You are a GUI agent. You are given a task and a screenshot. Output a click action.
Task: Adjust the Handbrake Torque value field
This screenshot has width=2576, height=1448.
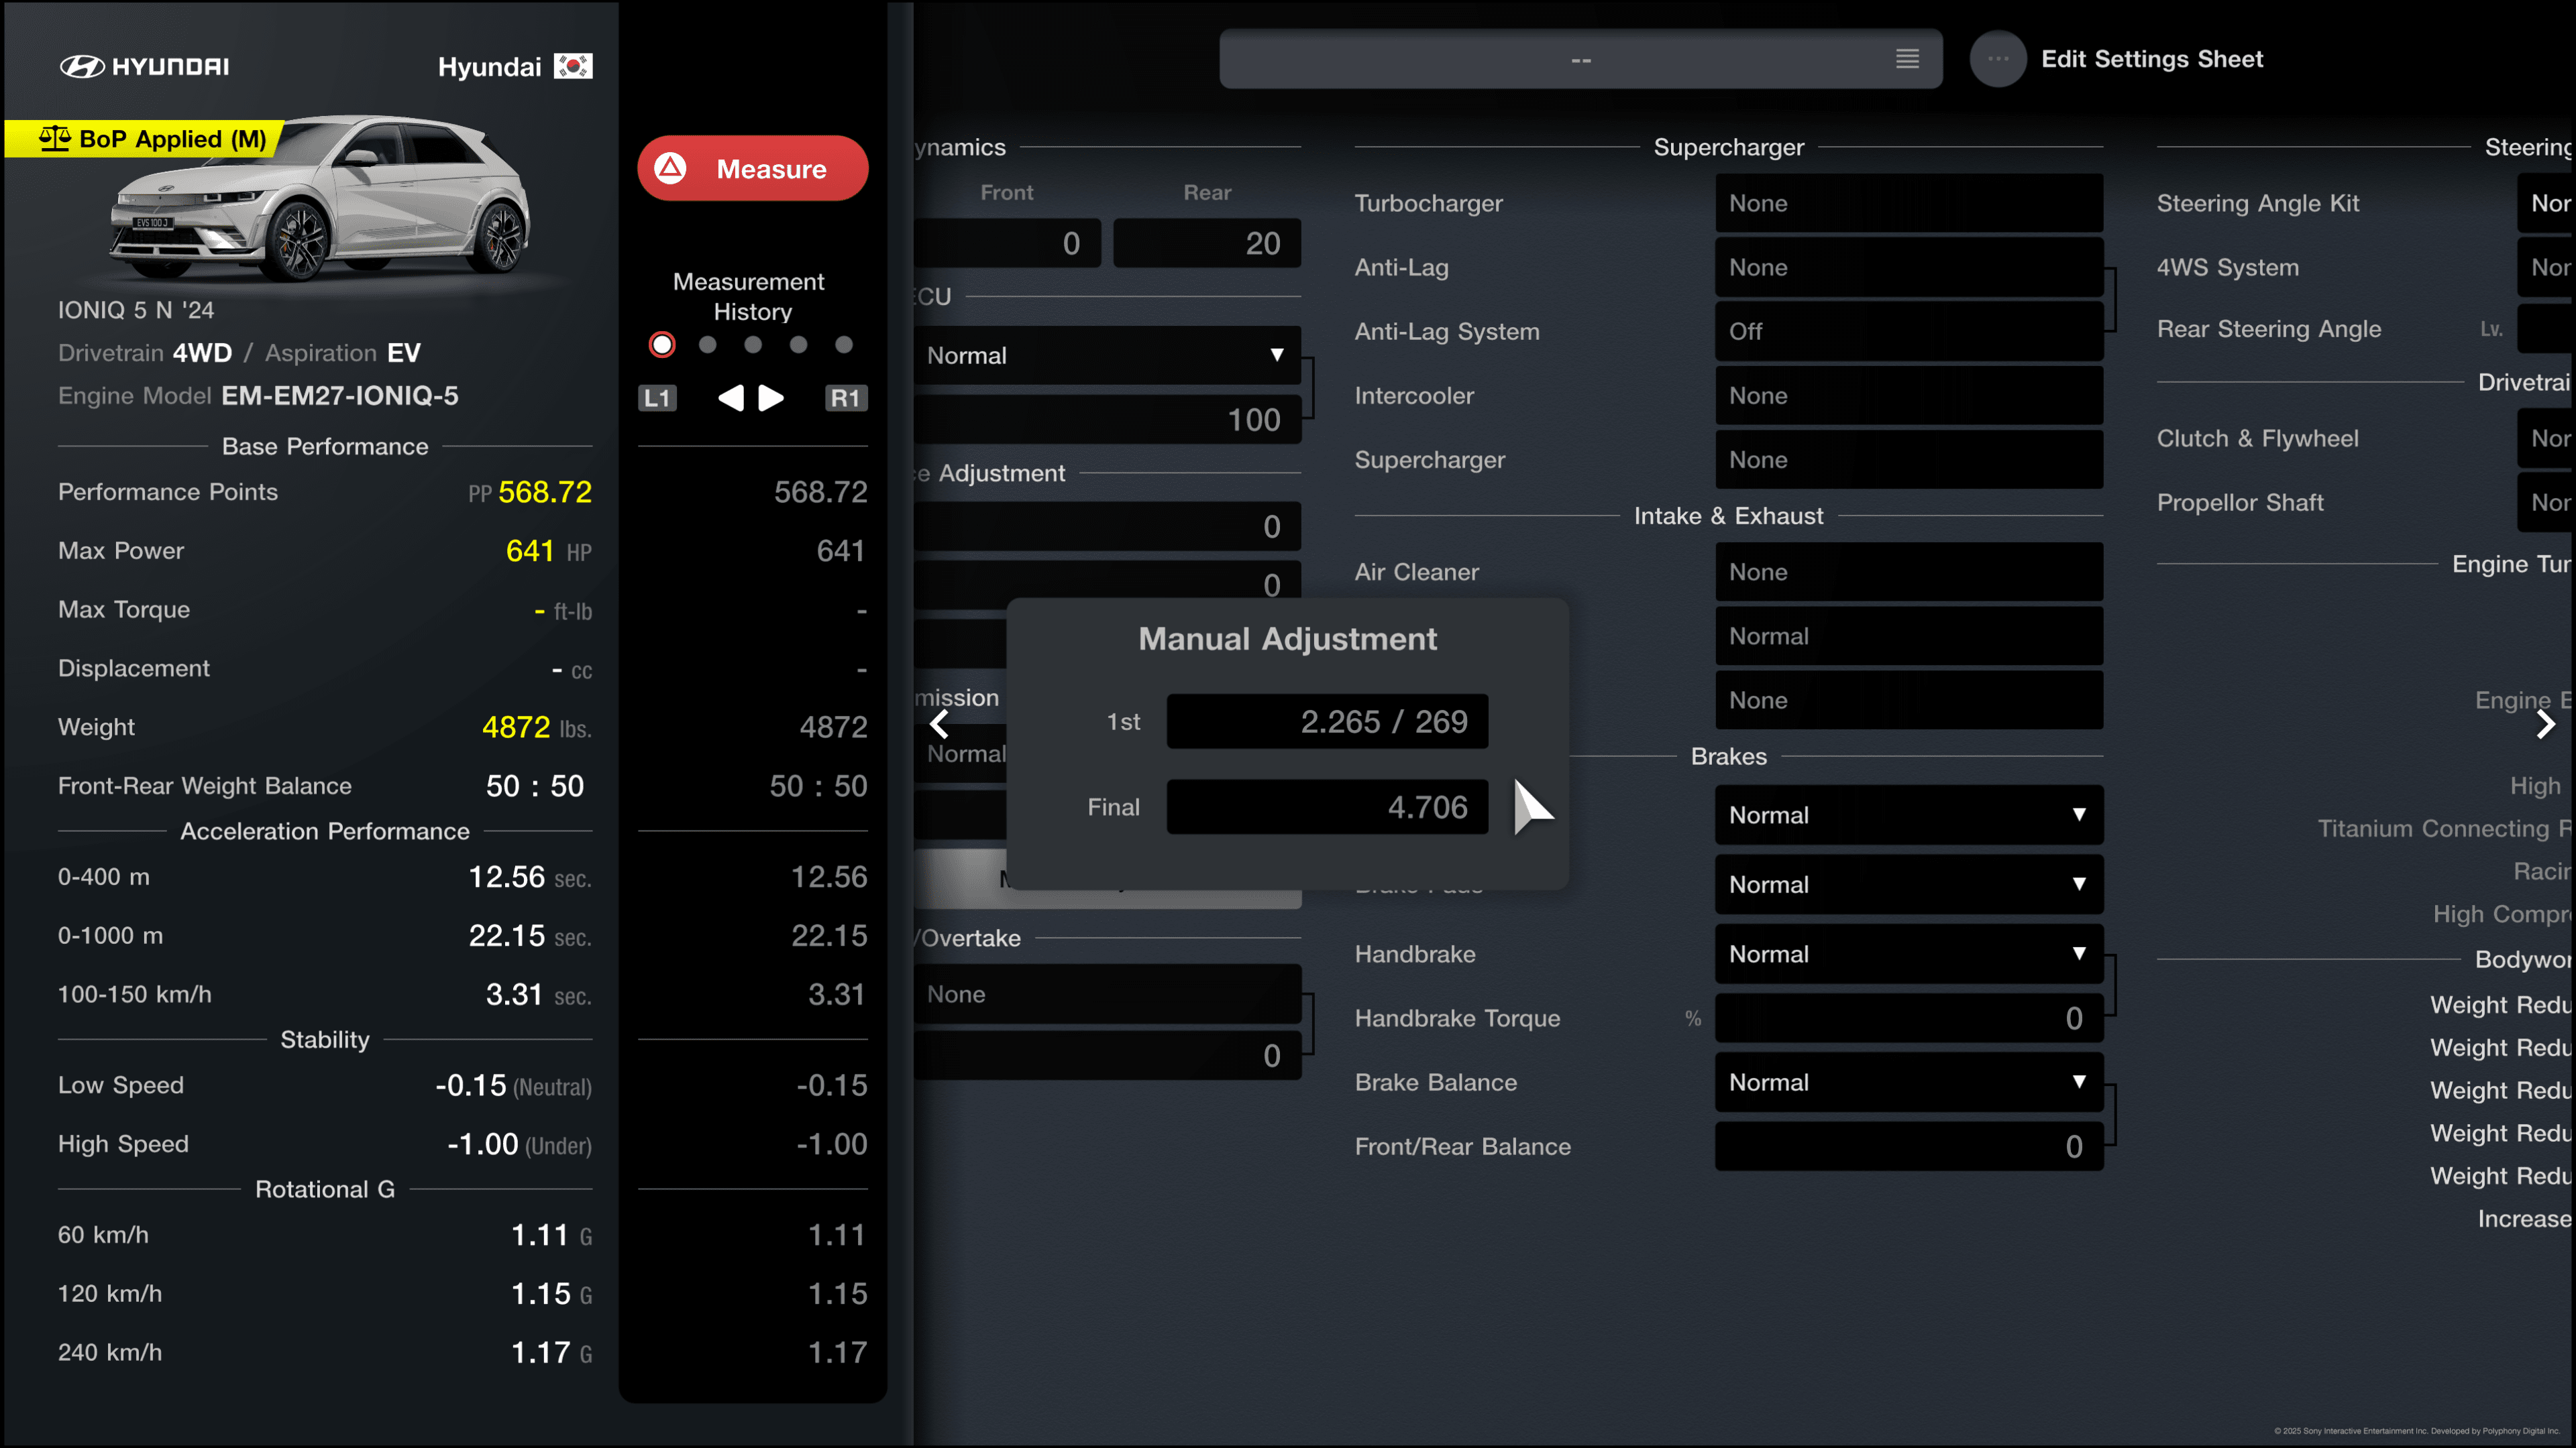click(1908, 1018)
